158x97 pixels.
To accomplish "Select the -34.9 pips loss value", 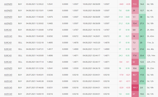I will click(121, 4).
